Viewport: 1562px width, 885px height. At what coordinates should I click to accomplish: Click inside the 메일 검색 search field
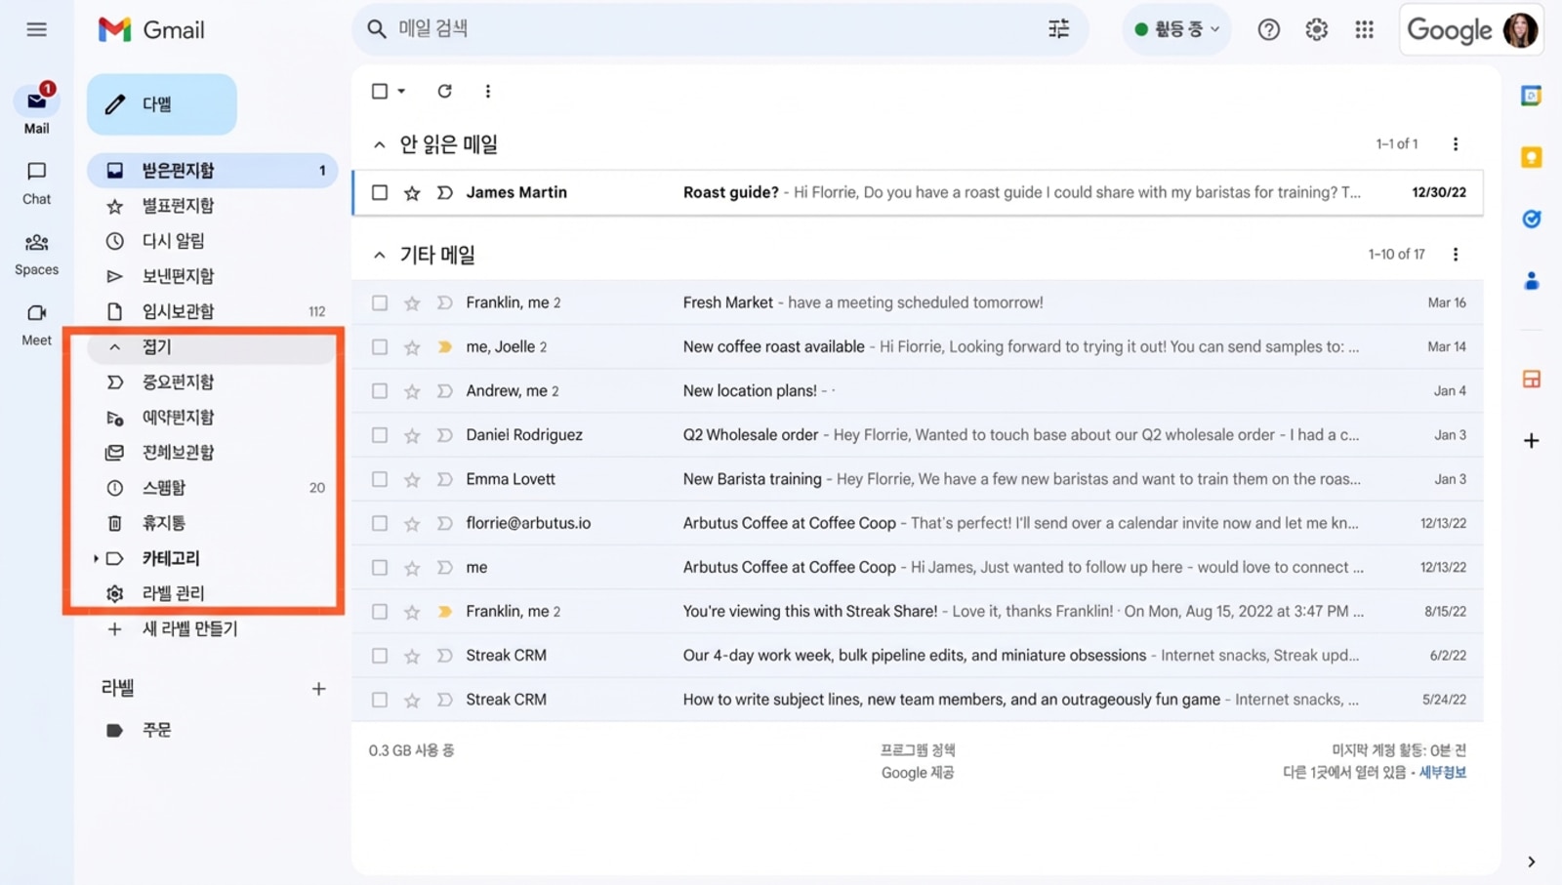pos(683,29)
